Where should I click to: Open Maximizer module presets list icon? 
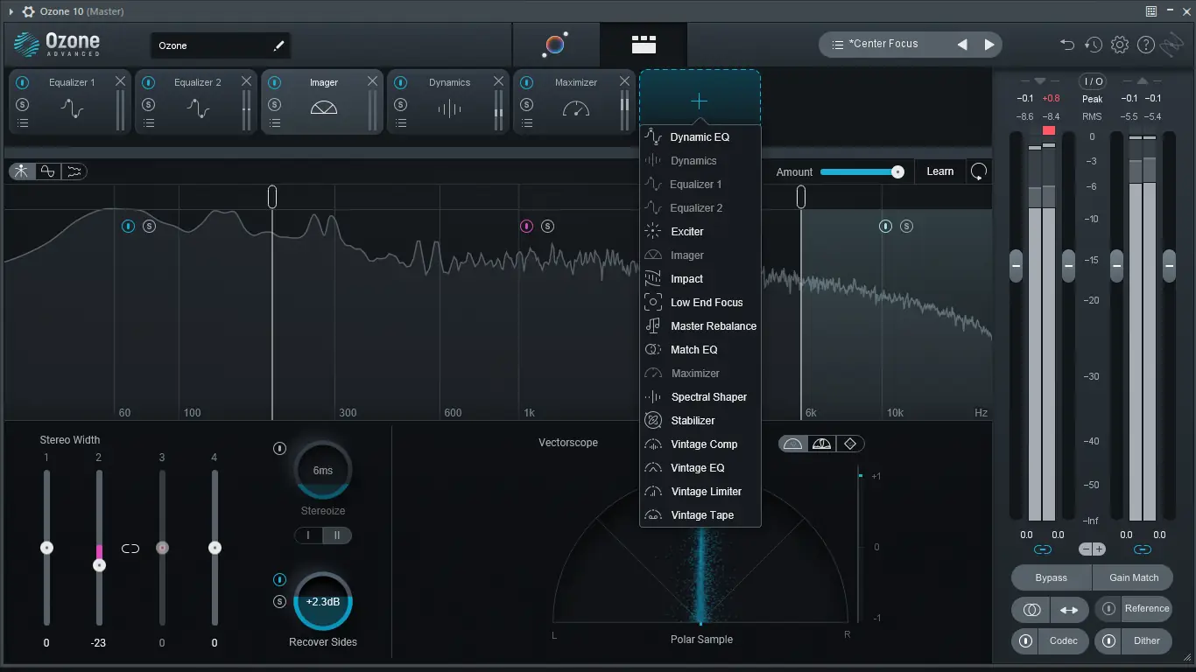(527, 123)
